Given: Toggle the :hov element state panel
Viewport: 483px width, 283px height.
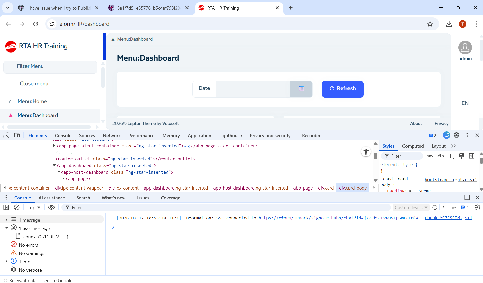Looking at the screenshot, I should pos(429,156).
